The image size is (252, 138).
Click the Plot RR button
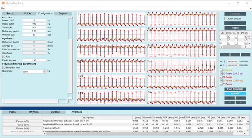coord(235,23)
